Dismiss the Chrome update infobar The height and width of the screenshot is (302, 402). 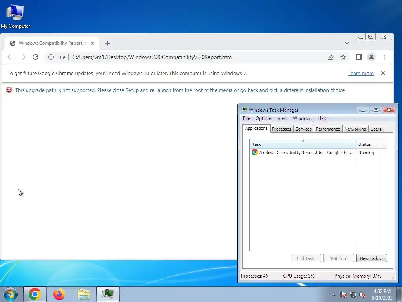tap(383, 73)
